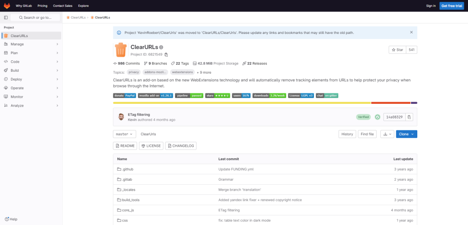Expand the Manage menu chevron
The width and height of the screenshot is (468, 225).
[x=57, y=44]
